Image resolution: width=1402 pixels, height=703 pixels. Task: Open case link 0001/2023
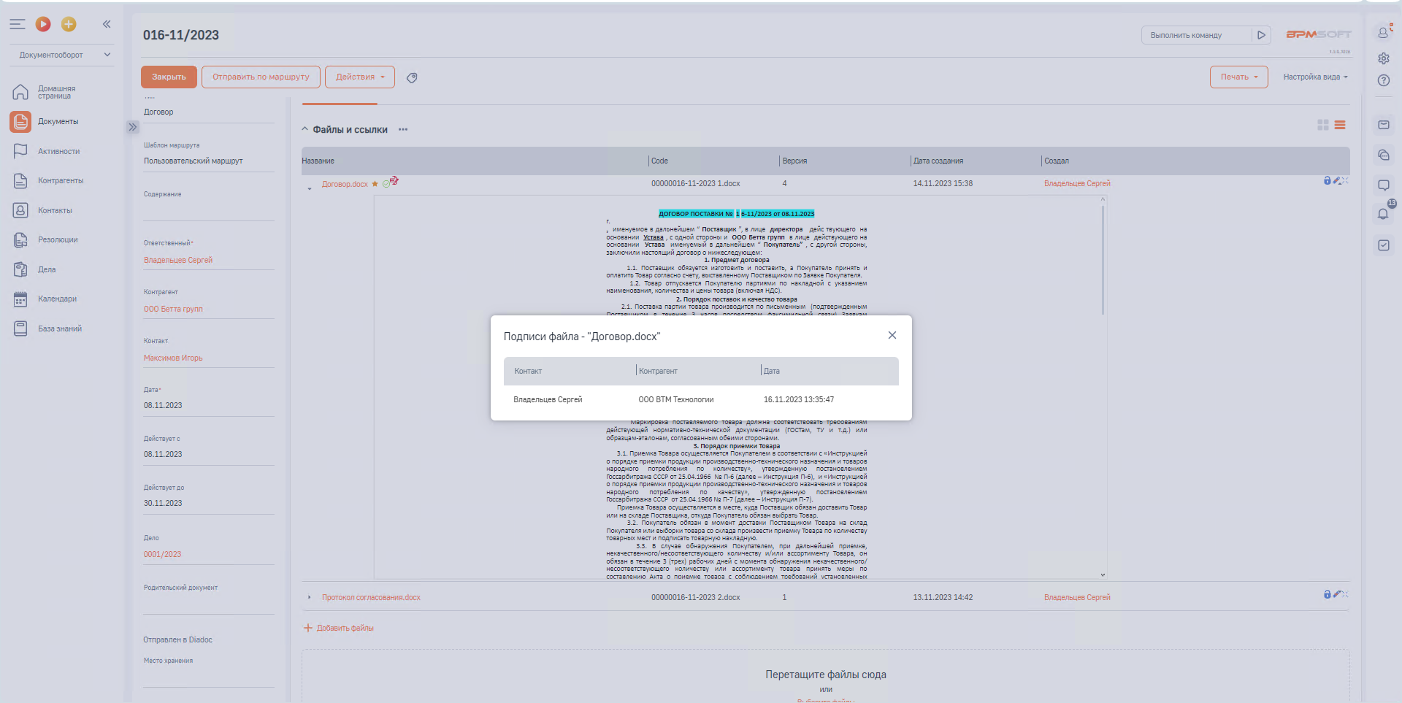tap(162, 554)
